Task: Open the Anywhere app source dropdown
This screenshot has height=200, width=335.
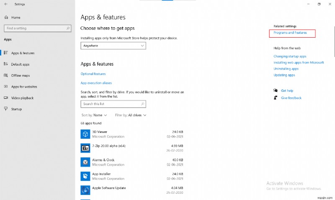Action: (113, 46)
